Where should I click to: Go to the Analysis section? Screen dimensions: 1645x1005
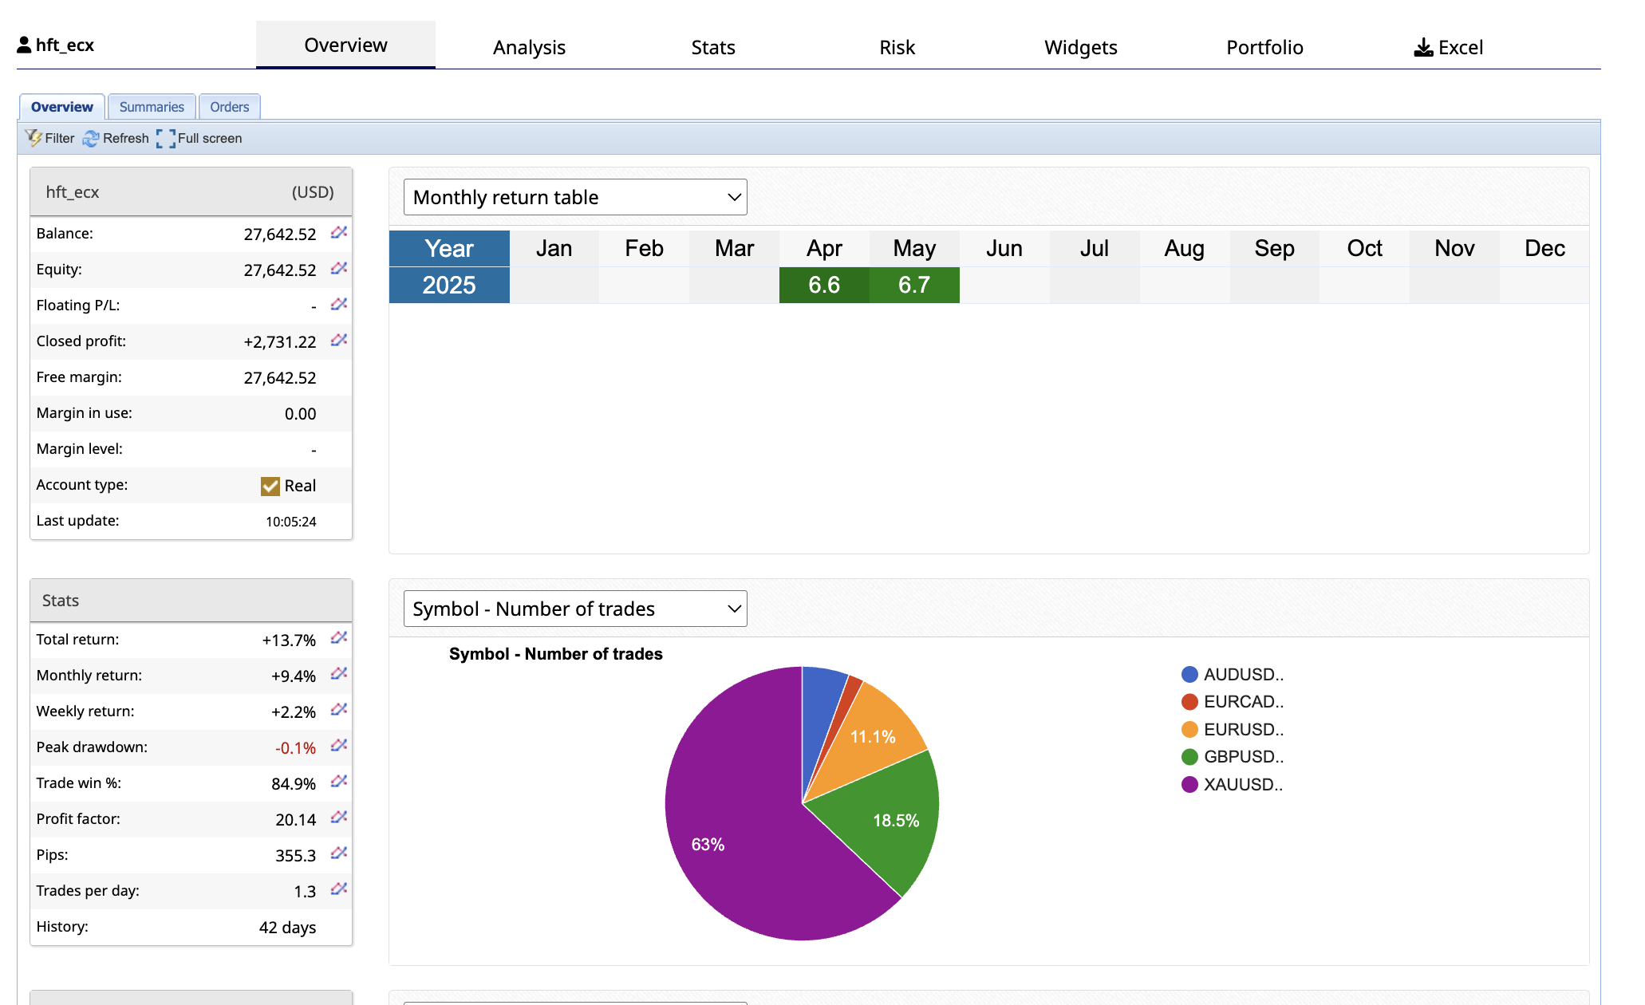click(x=529, y=47)
